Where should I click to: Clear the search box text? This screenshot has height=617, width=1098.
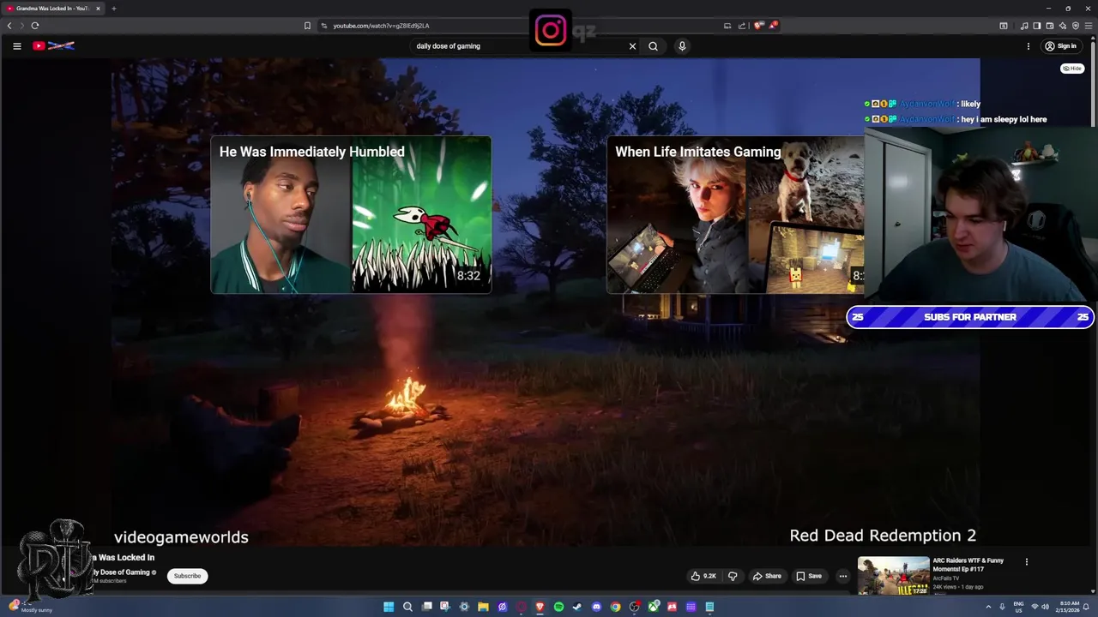632,46
